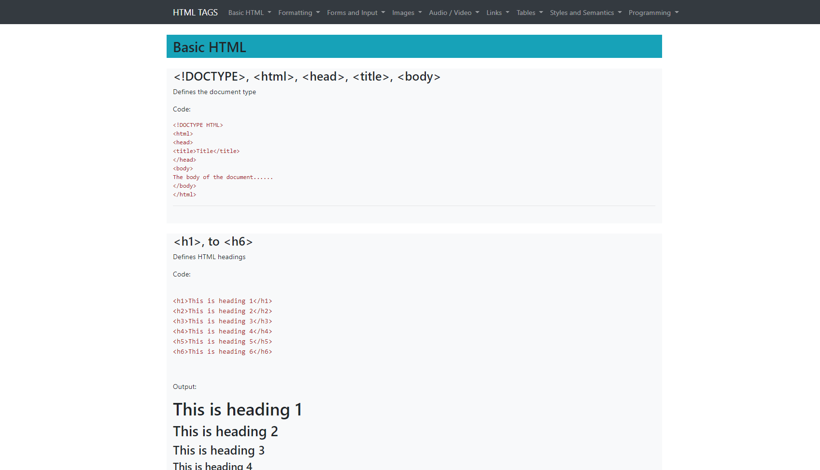Screen dimensions: 820x470
Task: Click the <h6>This is heading 6</h6> code
Action: tap(223, 351)
